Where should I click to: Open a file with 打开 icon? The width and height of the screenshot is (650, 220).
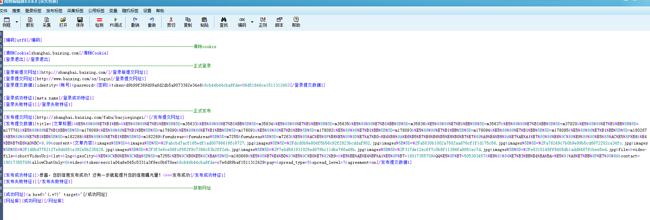63,22
